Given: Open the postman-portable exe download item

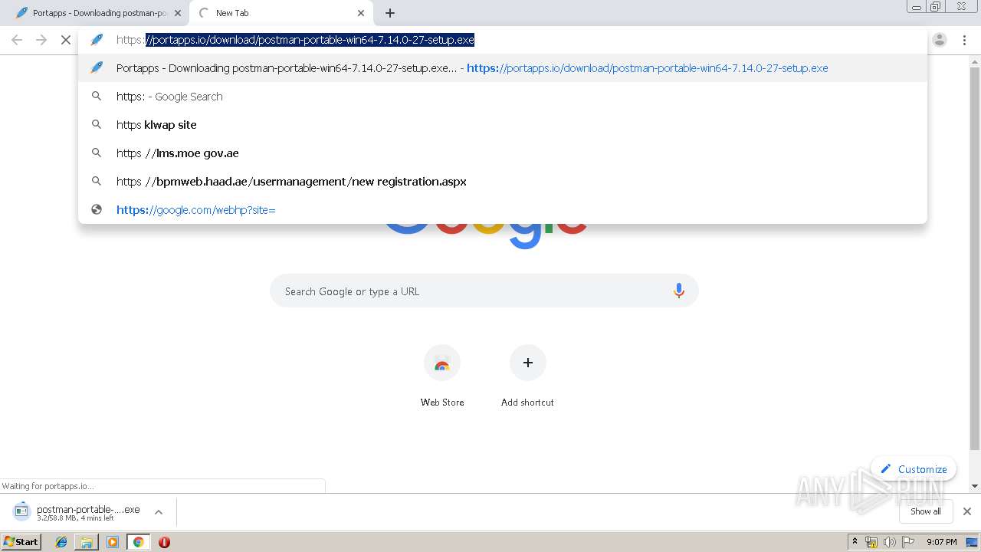Looking at the screenshot, I should tap(77, 512).
